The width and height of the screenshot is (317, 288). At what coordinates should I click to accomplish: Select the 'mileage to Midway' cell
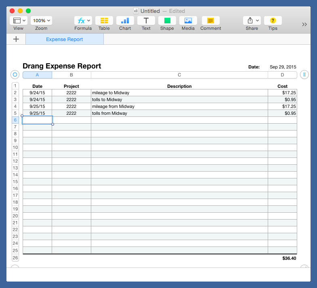(x=179, y=93)
